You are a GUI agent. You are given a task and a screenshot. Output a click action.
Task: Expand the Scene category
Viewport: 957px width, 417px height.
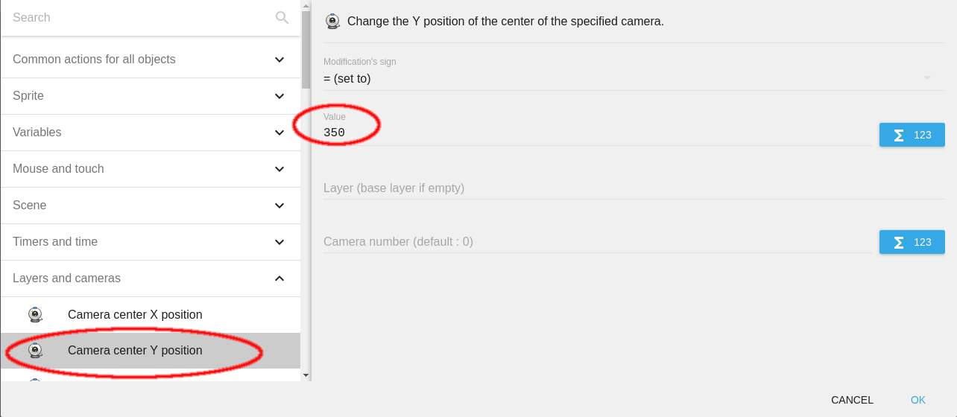(279, 206)
